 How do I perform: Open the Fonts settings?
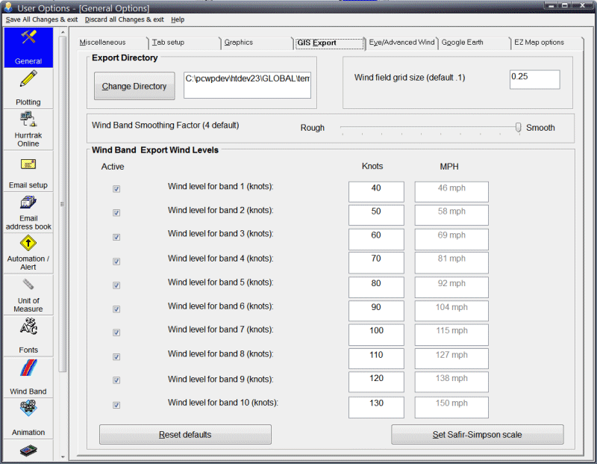[x=28, y=335]
